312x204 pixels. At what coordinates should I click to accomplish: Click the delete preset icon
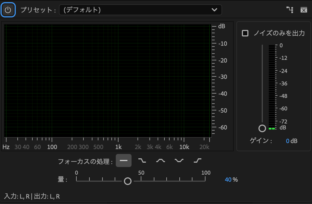[304, 10]
